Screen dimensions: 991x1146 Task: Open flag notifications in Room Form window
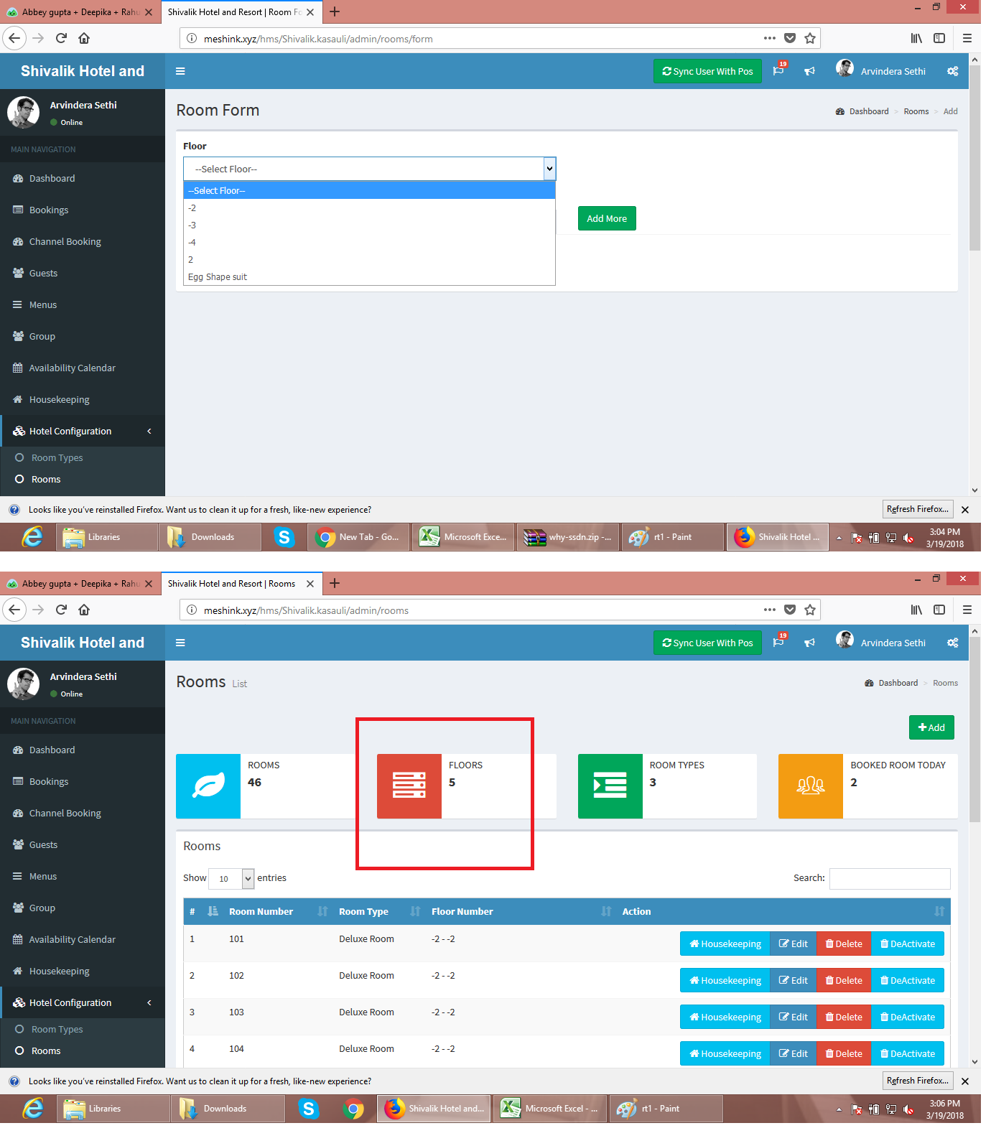[x=779, y=70]
